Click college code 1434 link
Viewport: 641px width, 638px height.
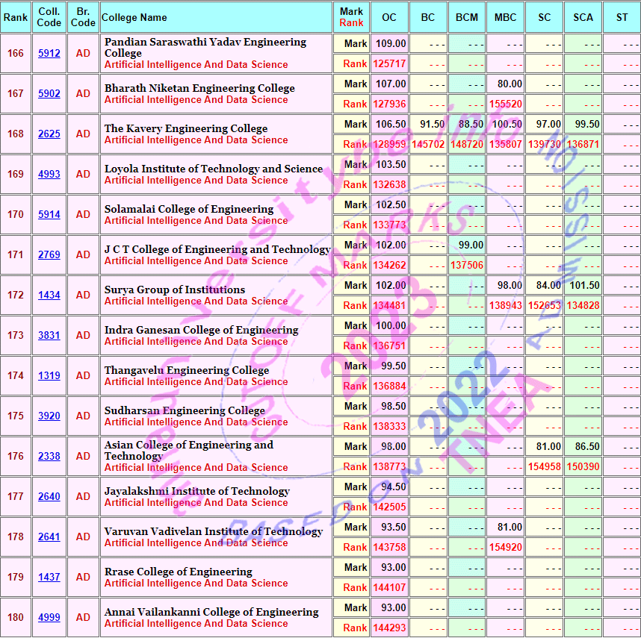tap(49, 295)
